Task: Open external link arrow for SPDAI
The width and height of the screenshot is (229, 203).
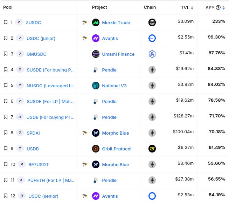Action: pyautogui.click(x=20, y=133)
